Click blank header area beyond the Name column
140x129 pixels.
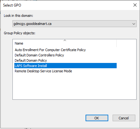click(127, 43)
